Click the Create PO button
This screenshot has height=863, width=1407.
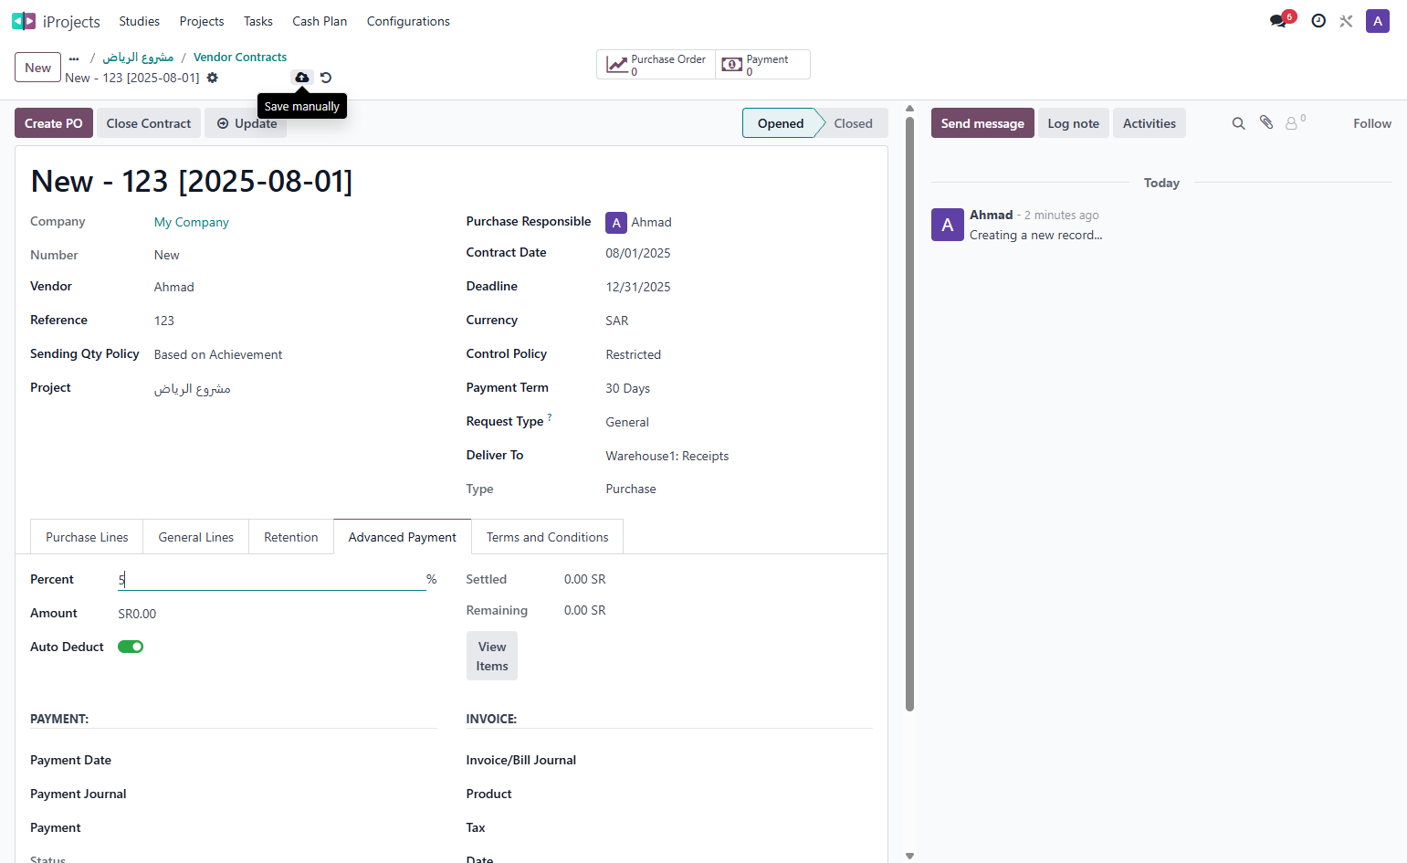tap(54, 123)
